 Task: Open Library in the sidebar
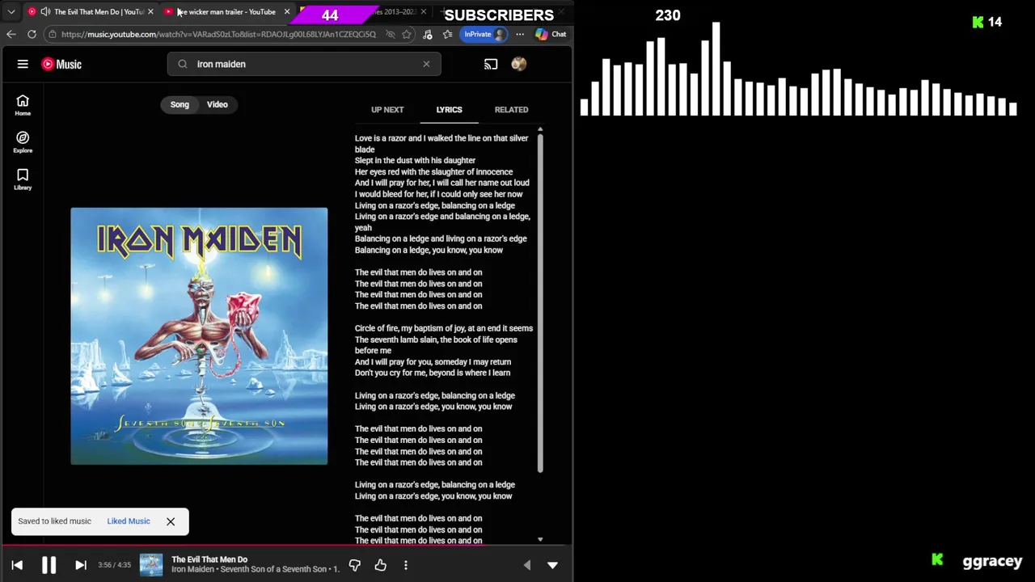click(x=23, y=179)
